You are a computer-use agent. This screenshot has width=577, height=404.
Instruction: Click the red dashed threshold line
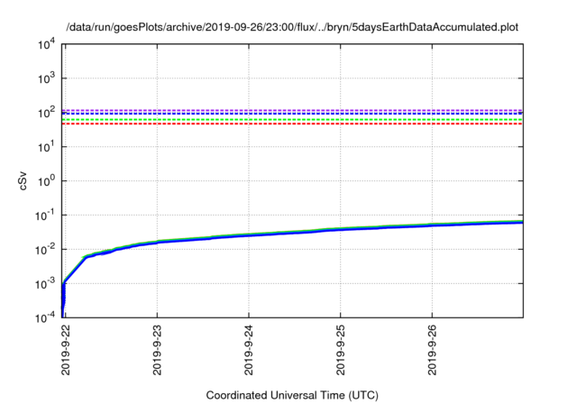(x=292, y=124)
